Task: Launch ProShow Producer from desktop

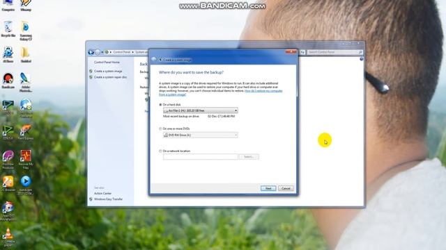Action: pyautogui.click(x=8, y=160)
